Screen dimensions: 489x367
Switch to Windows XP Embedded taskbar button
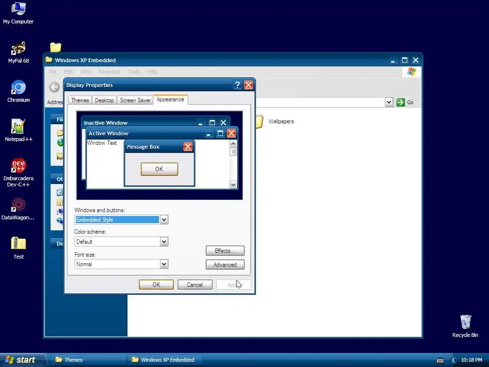(x=165, y=360)
